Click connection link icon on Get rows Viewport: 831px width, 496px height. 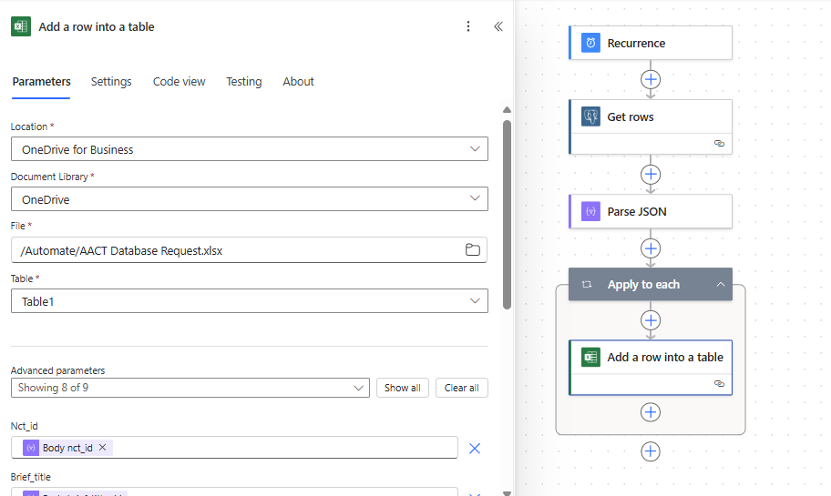click(x=719, y=144)
